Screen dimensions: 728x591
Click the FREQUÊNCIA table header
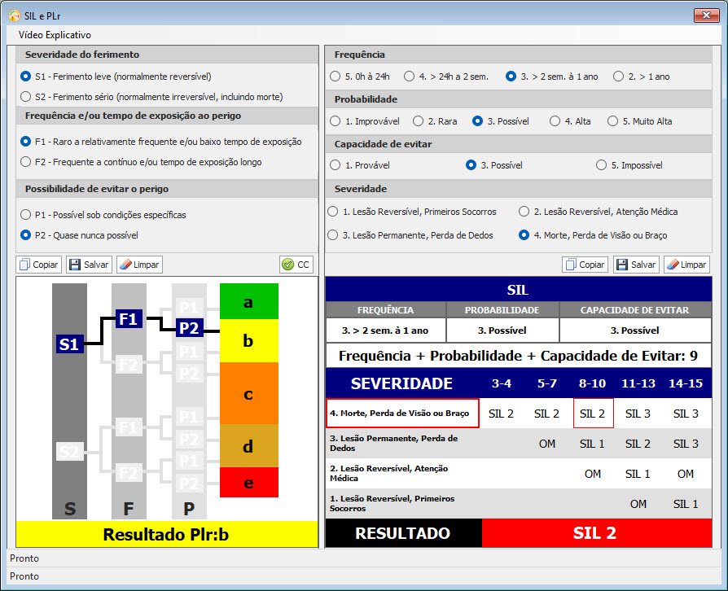click(x=386, y=310)
